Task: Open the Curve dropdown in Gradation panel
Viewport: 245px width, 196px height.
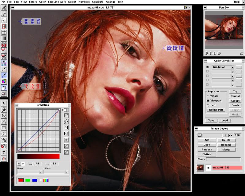Action: point(67,172)
